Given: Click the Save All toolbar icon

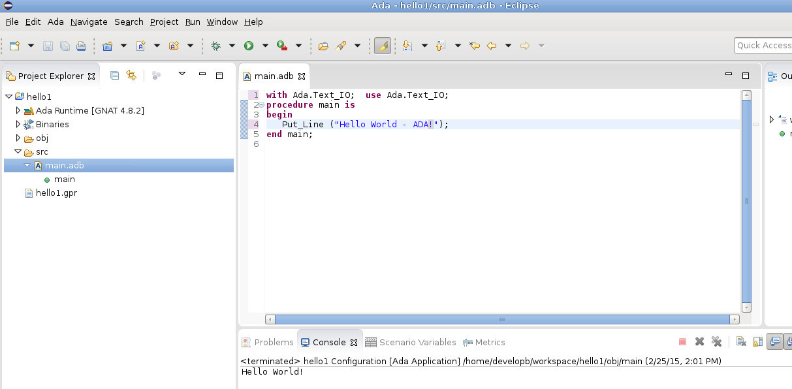Looking at the screenshot, I should (x=65, y=46).
